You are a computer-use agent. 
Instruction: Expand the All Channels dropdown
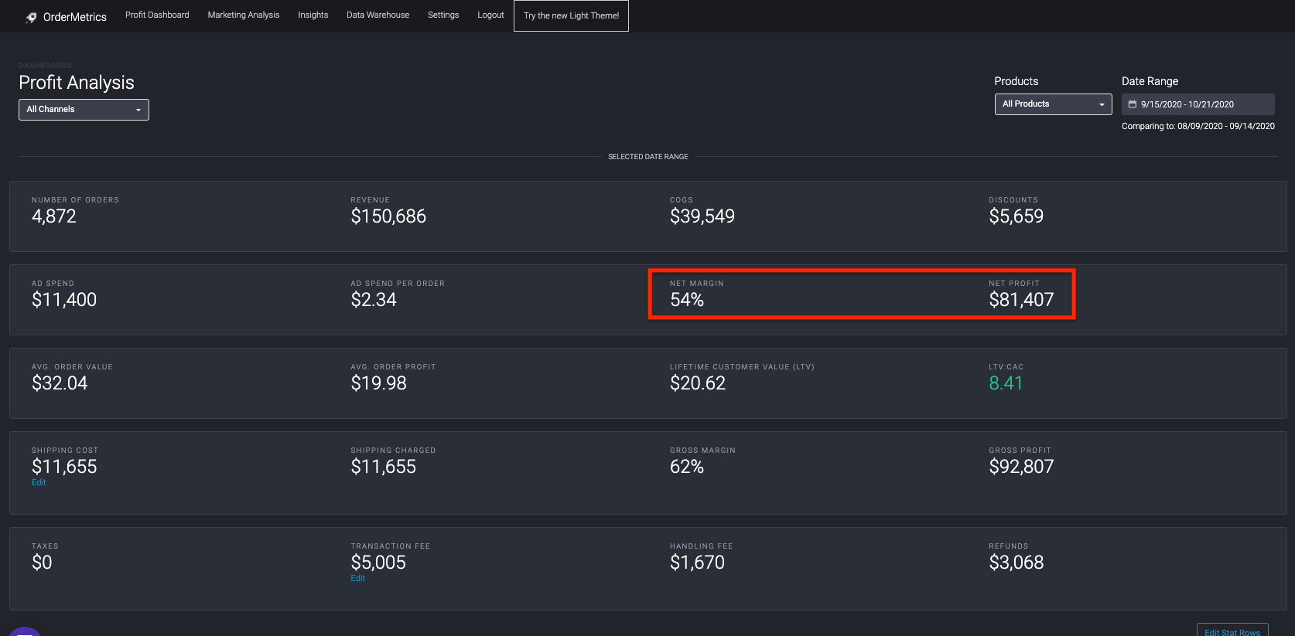pyautogui.click(x=84, y=110)
